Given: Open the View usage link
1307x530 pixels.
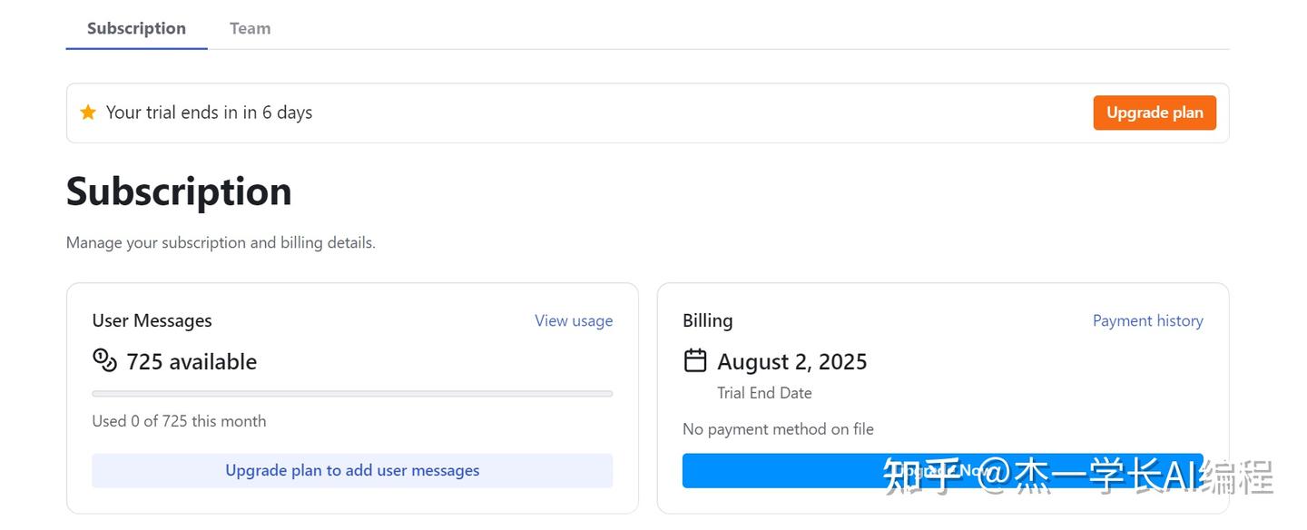Looking at the screenshot, I should [573, 320].
